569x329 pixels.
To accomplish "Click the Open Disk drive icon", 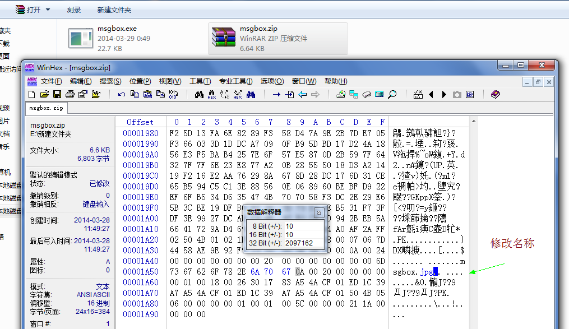I will (341, 95).
